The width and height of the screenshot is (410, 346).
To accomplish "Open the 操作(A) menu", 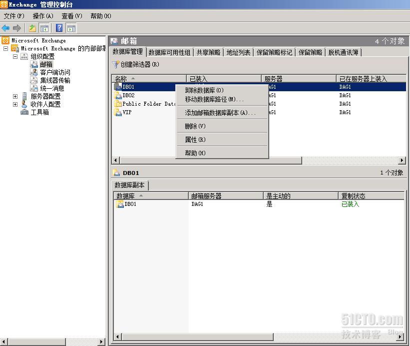I will [x=43, y=16].
